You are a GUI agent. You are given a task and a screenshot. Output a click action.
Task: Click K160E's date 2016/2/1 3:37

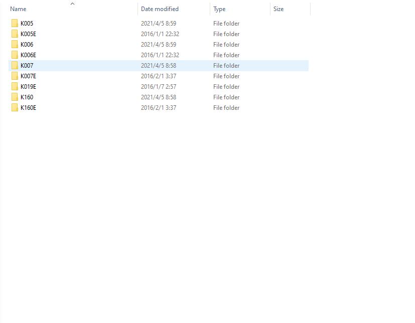[x=159, y=108]
